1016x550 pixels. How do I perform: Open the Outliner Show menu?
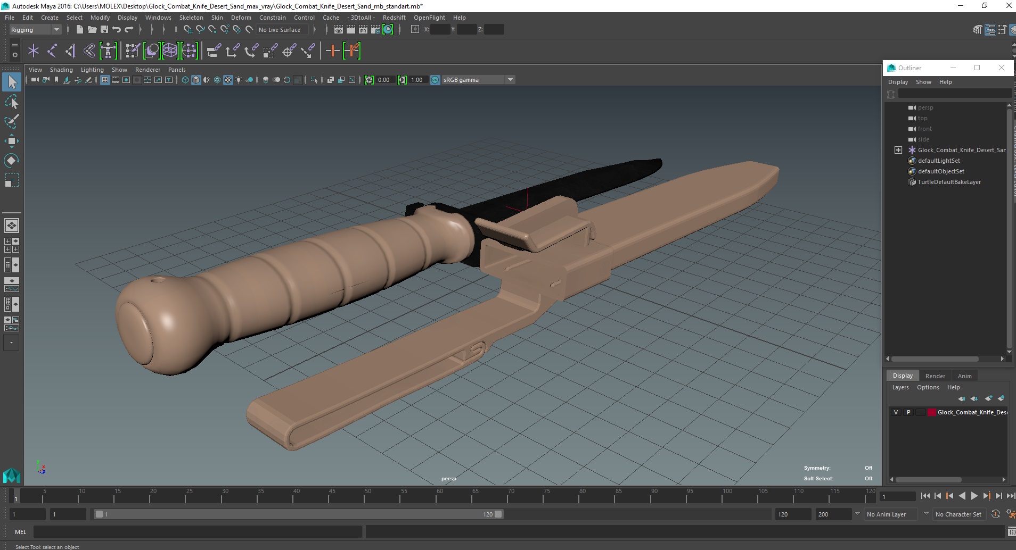(923, 82)
